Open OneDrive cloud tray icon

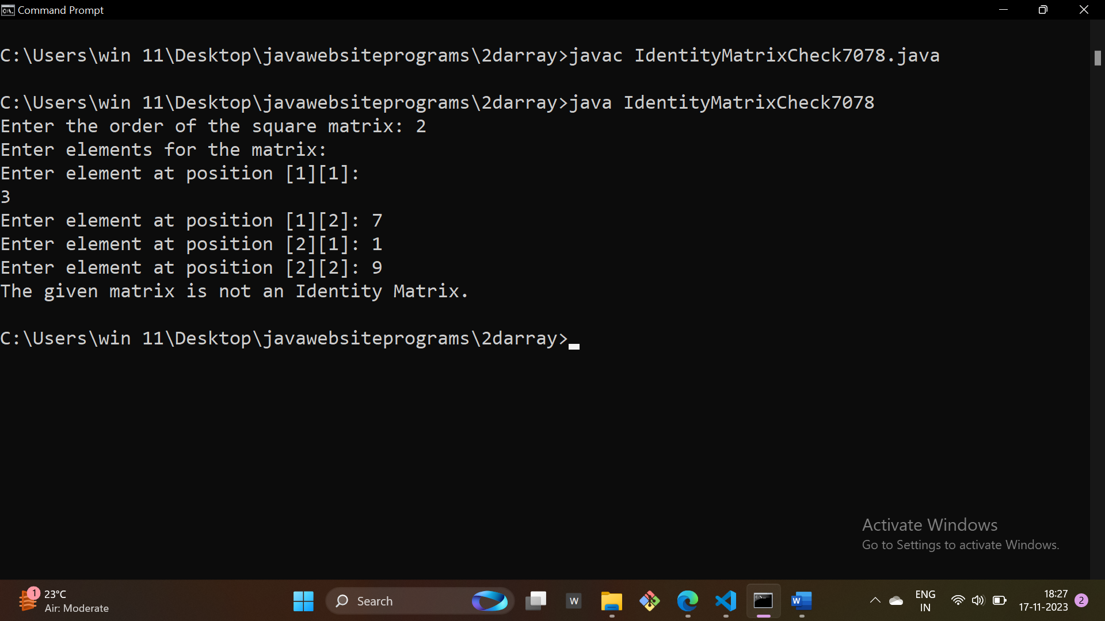pyautogui.click(x=896, y=601)
